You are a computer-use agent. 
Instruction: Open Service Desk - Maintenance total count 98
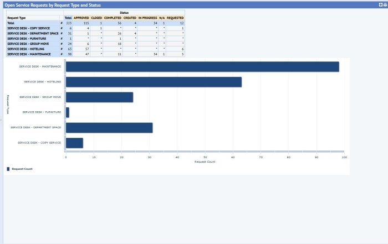tap(69, 54)
